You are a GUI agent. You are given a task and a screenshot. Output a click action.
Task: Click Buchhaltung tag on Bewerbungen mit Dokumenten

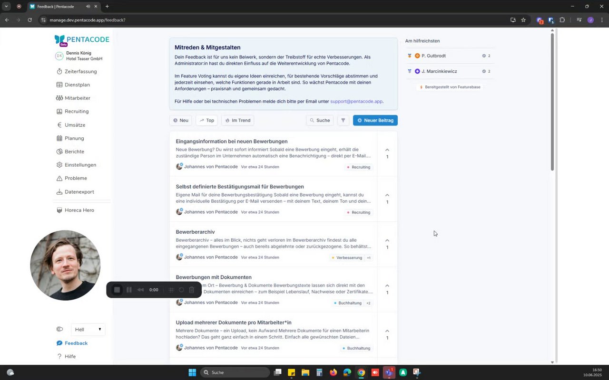pyautogui.click(x=348, y=303)
